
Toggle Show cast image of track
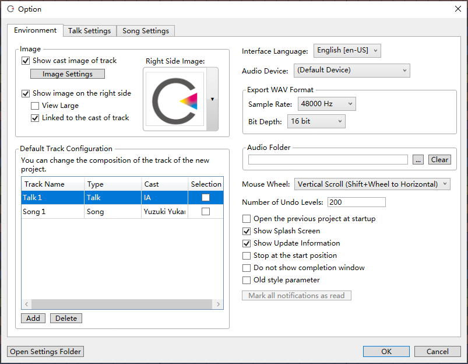[x=26, y=61]
